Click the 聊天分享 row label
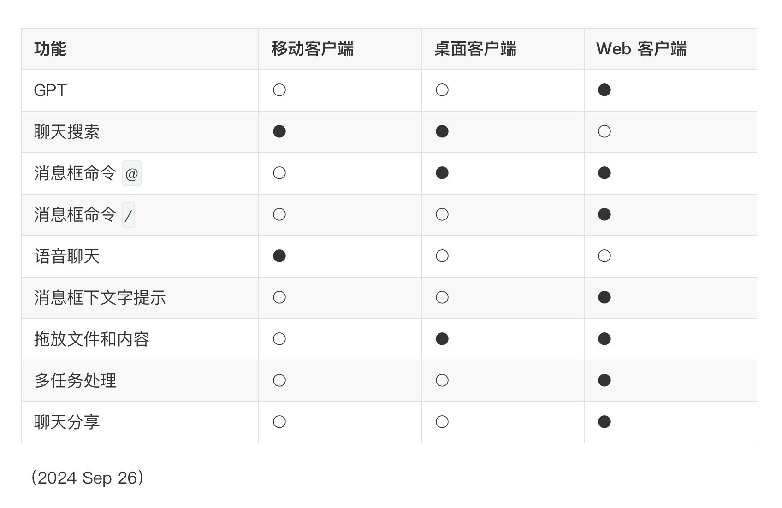Screen dimensions: 782x508 67,422
